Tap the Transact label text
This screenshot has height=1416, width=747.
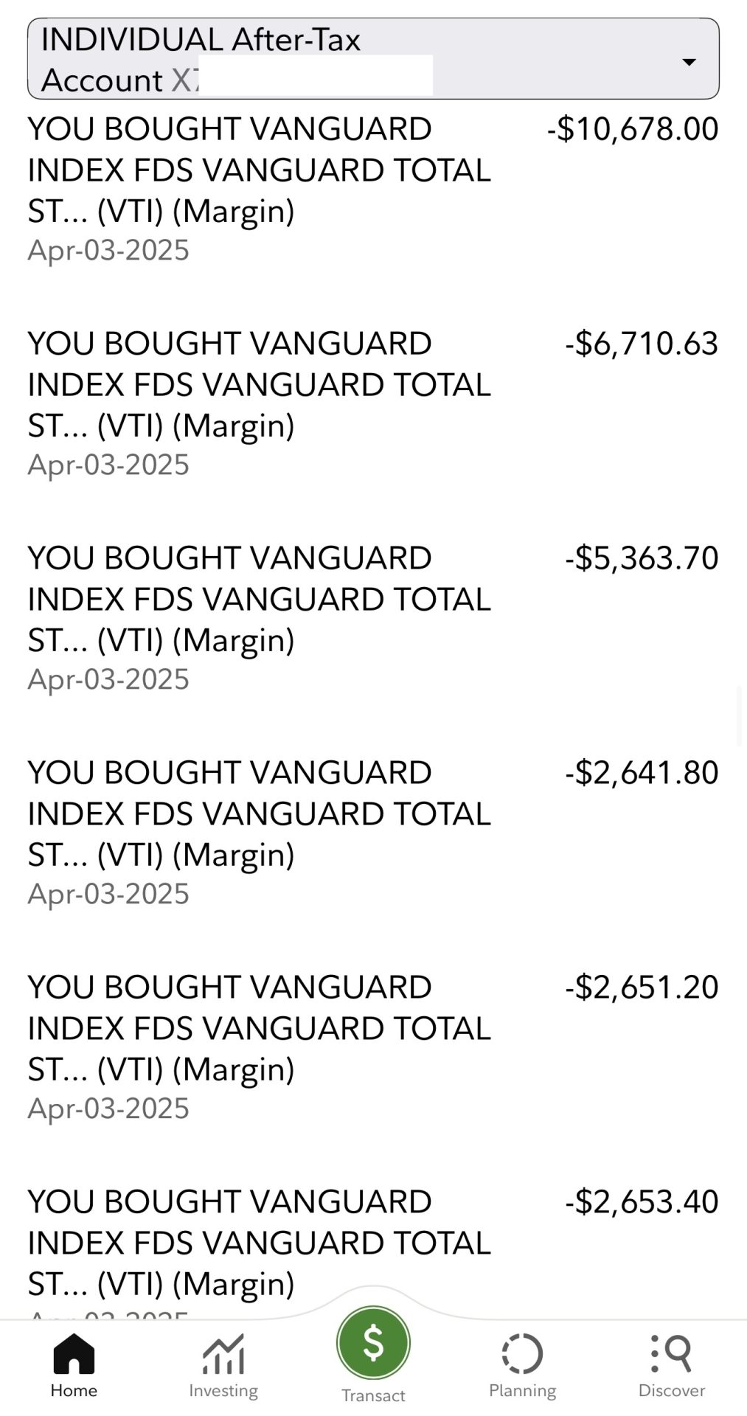tap(373, 1395)
